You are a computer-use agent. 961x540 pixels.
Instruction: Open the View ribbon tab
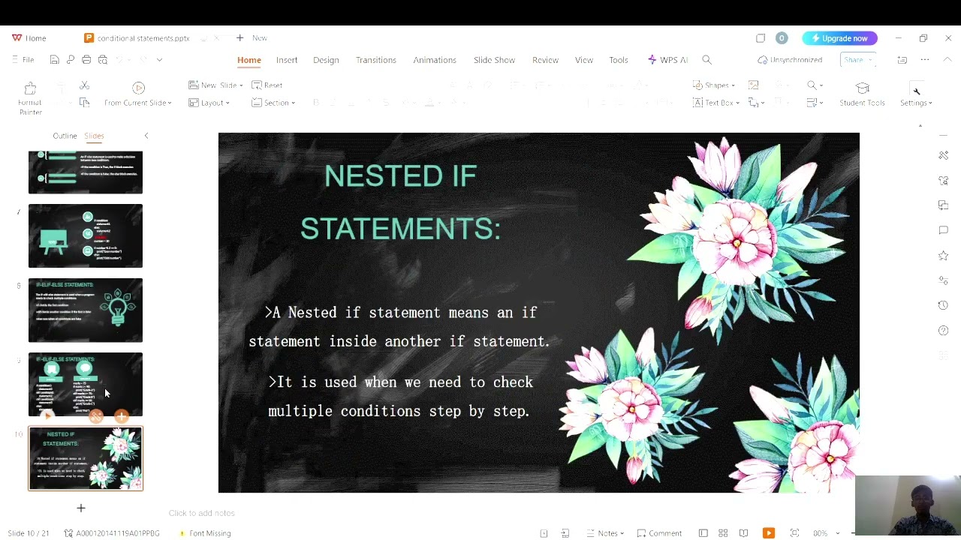click(x=584, y=60)
